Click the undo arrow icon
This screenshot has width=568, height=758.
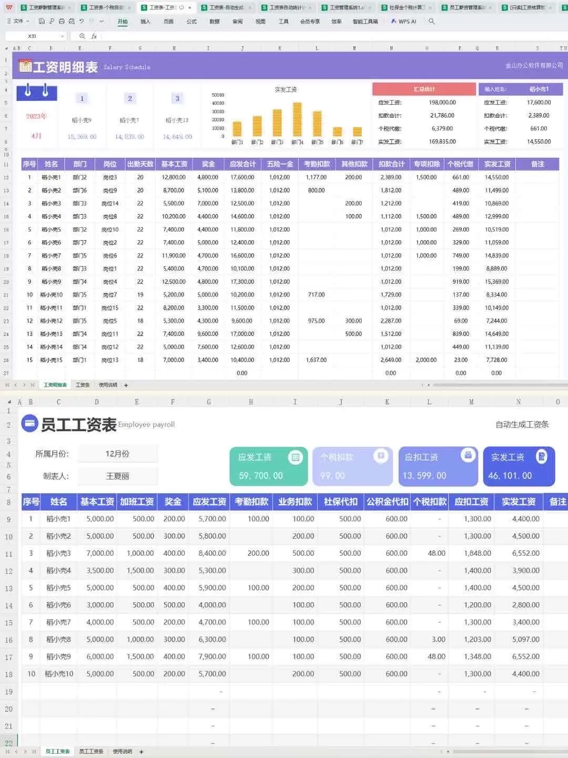coord(82,21)
